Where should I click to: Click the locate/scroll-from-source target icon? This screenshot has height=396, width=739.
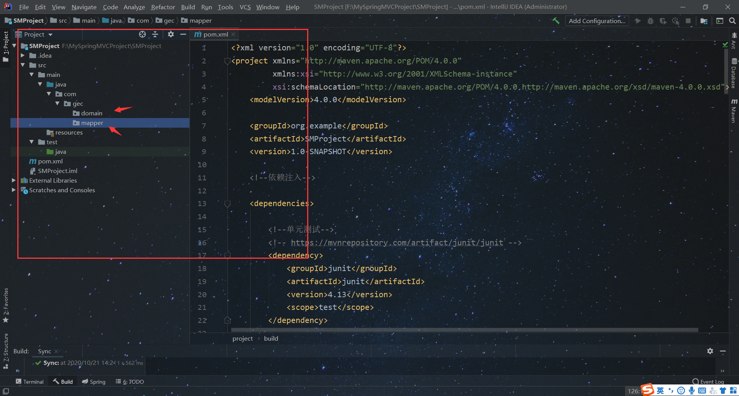coord(142,34)
